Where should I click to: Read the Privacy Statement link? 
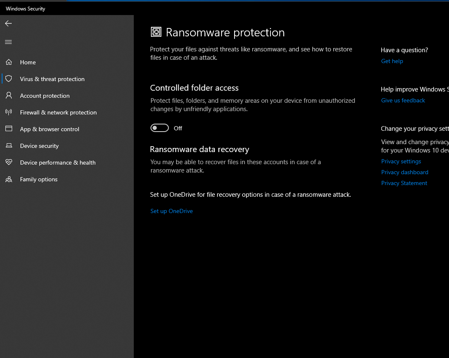(x=404, y=183)
